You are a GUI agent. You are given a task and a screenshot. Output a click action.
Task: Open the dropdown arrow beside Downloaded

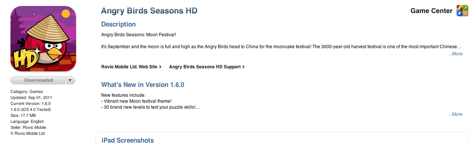click(x=71, y=80)
